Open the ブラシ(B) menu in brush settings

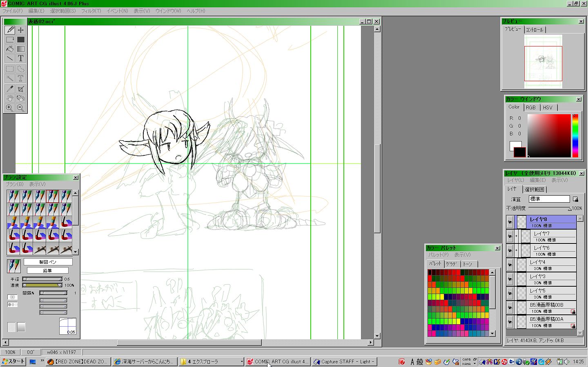point(15,184)
